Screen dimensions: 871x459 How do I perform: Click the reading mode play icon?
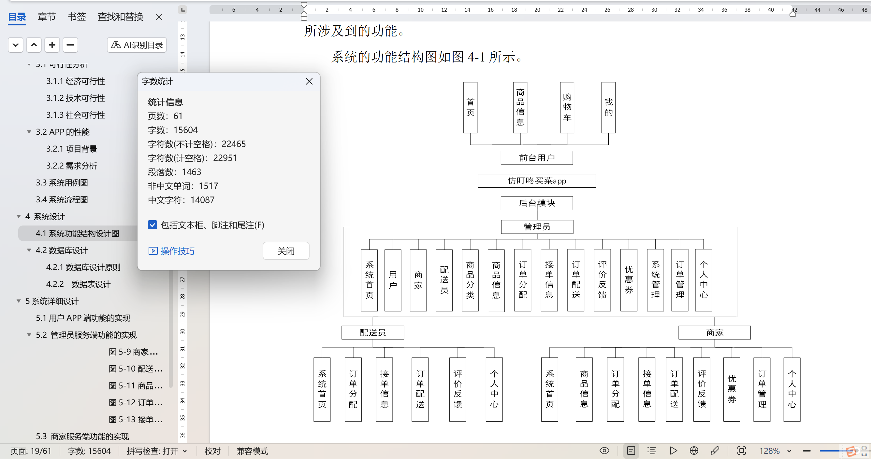pos(673,451)
